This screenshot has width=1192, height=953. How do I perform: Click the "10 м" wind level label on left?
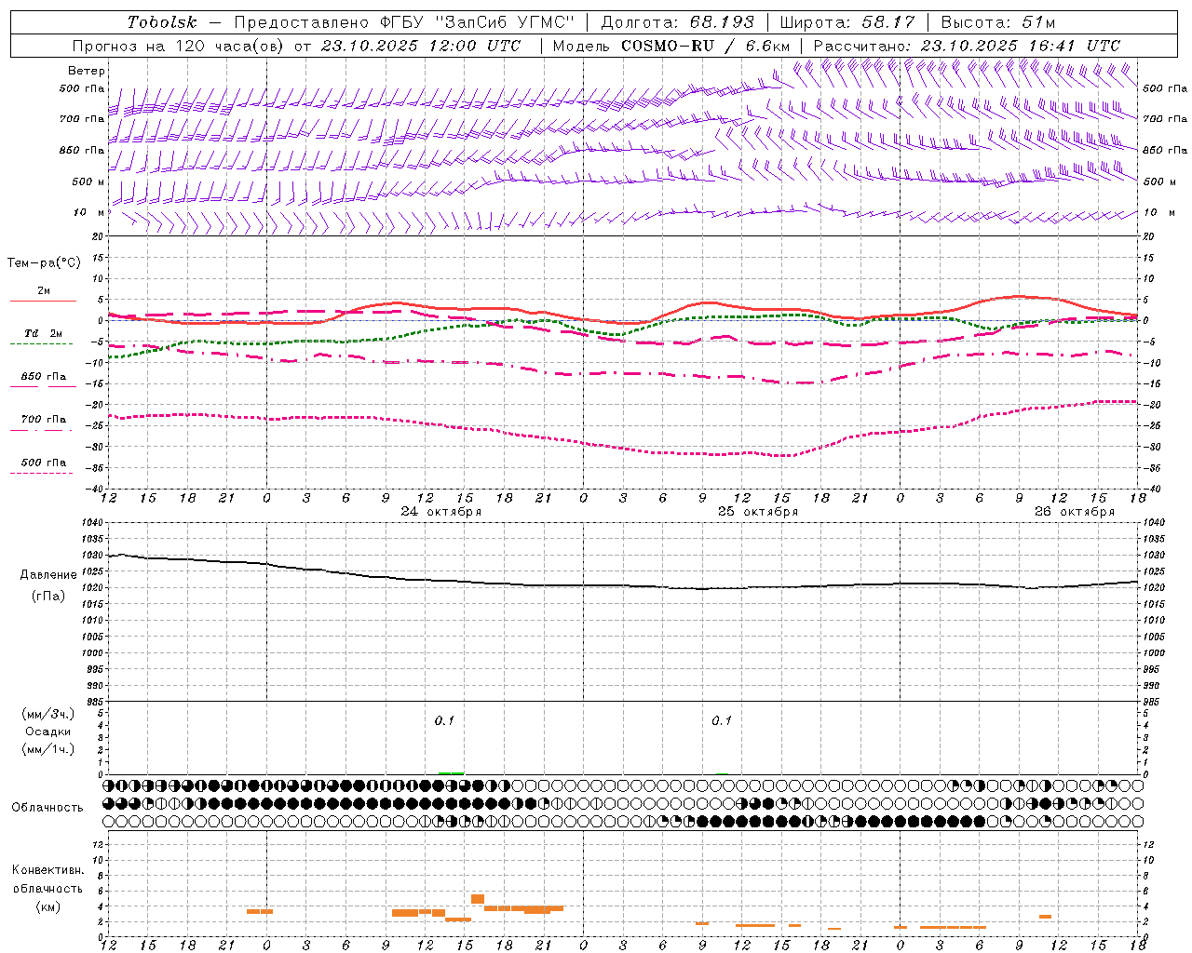point(88,213)
